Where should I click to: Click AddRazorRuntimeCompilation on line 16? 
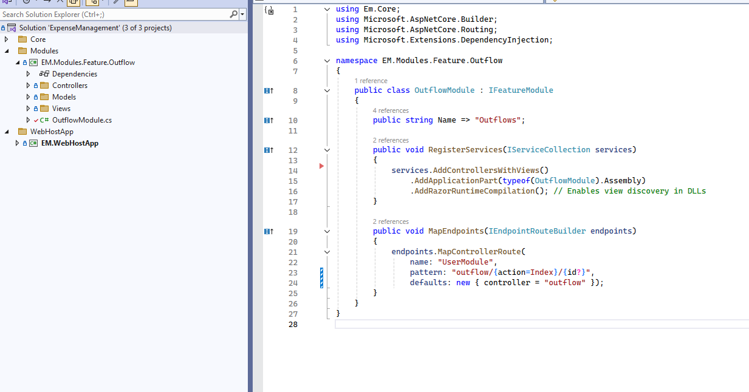[474, 191]
